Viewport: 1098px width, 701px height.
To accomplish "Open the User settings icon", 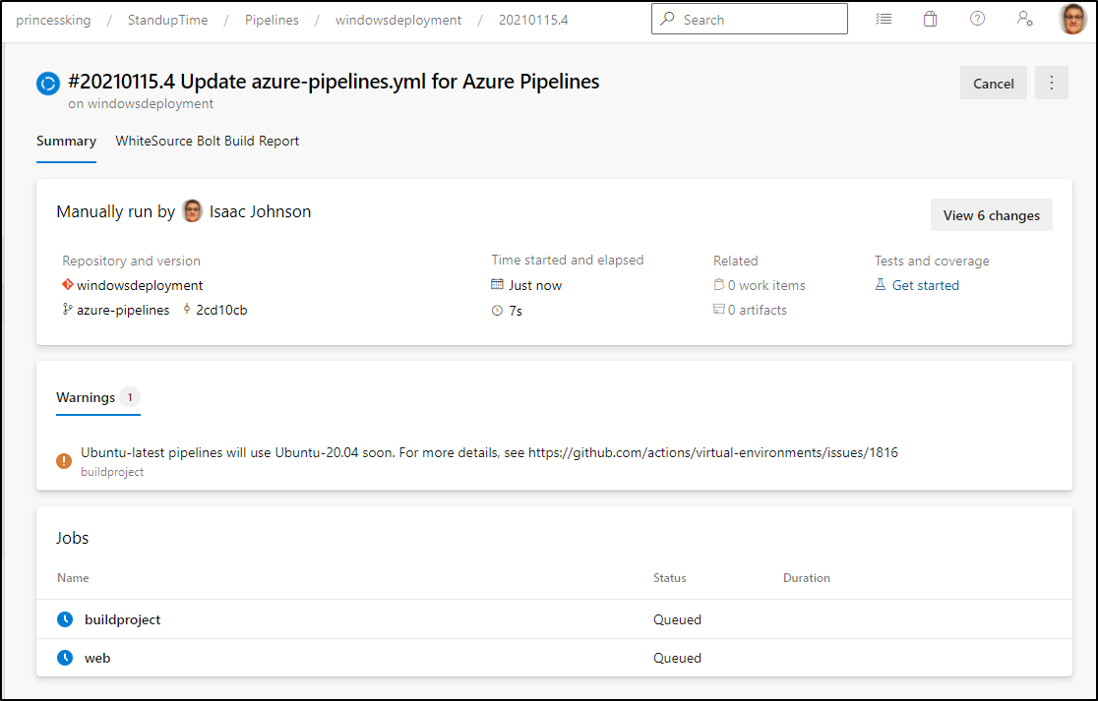I will [1024, 19].
